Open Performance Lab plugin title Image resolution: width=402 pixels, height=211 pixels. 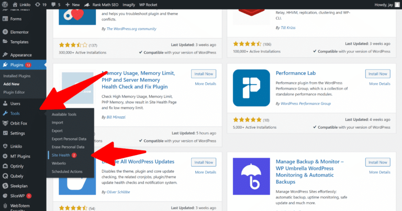click(296, 73)
